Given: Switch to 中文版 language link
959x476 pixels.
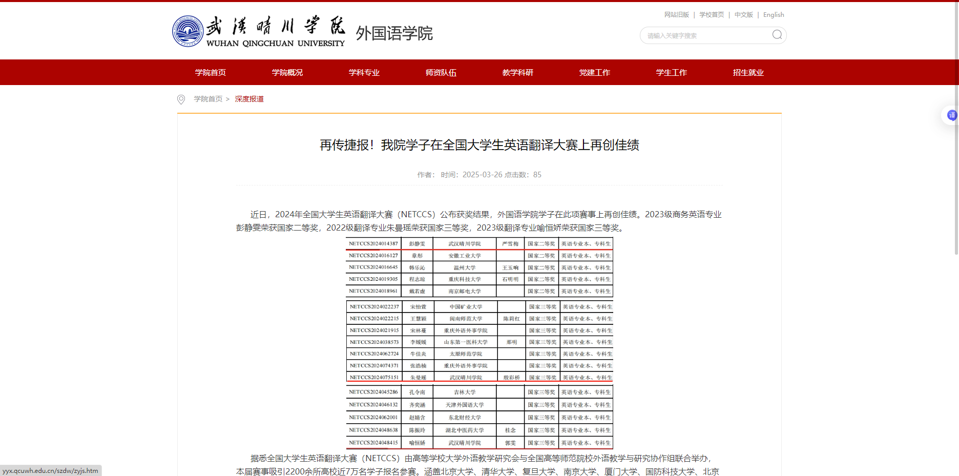Looking at the screenshot, I should tap(743, 15).
